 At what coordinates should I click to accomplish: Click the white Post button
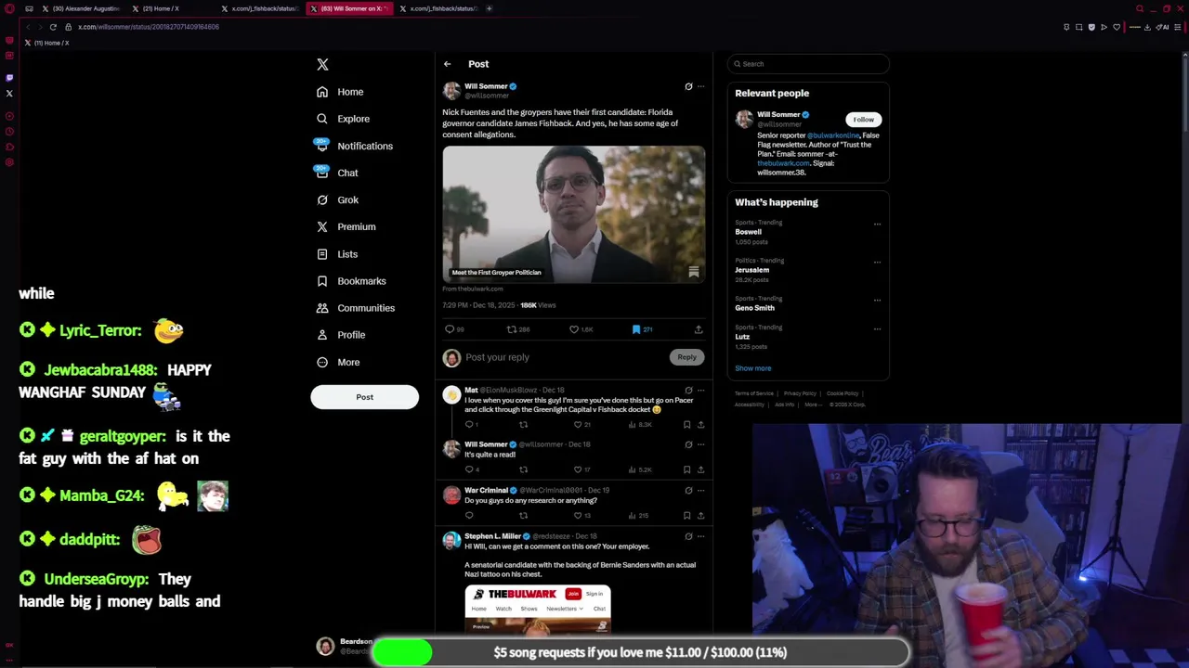(364, 397)
